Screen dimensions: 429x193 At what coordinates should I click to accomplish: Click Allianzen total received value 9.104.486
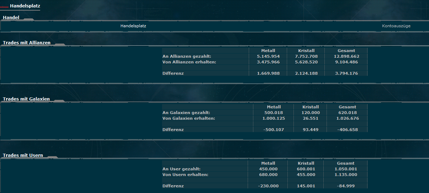[x=347, y=62]
